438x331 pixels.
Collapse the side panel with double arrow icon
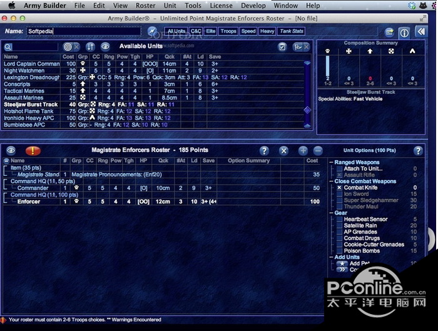[x=420, y=31]
